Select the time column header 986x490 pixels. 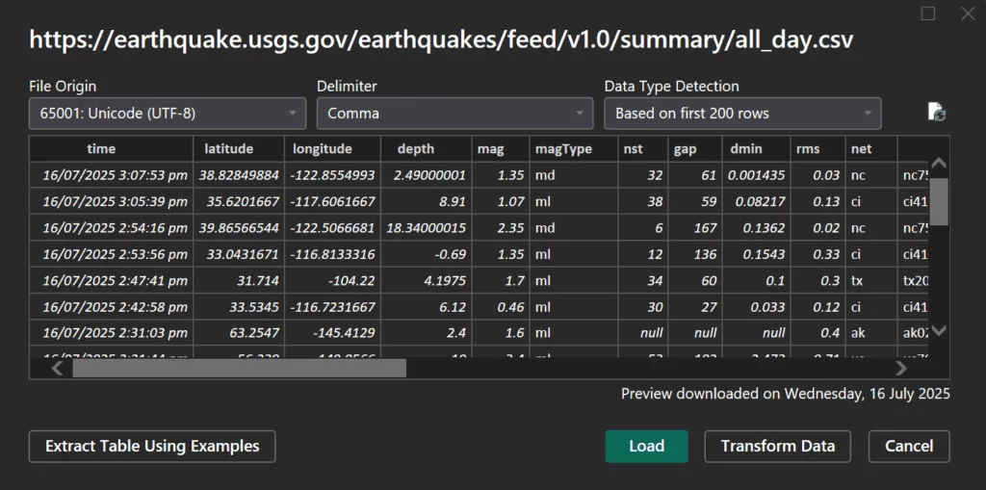point(112,149)
